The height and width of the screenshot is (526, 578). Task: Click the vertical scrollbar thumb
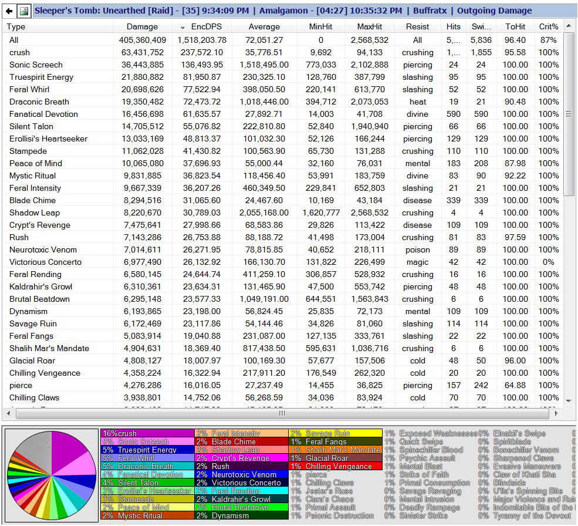[569, 114]
